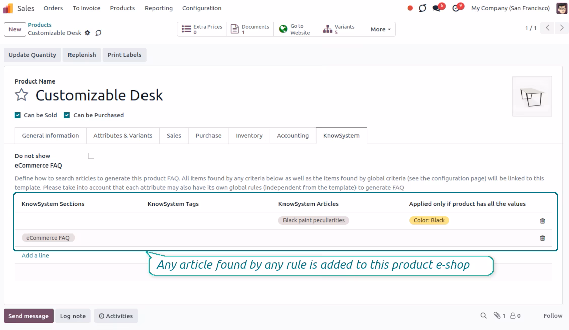
Task: Go to next record arrow
Action: [562, 28]
